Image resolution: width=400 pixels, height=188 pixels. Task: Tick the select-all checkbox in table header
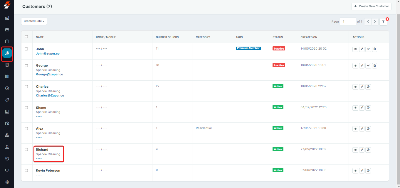click(x=26, y=36)
